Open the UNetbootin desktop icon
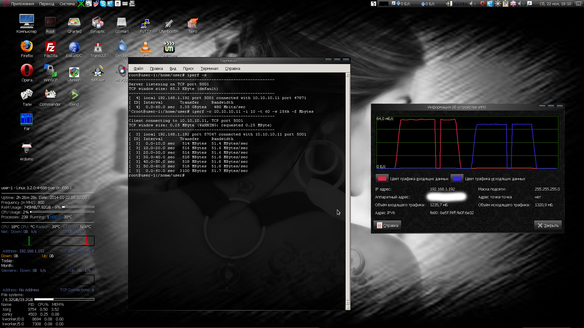This screenshot has width=584, height=328. pyautogui.click(x=169, y=24)
